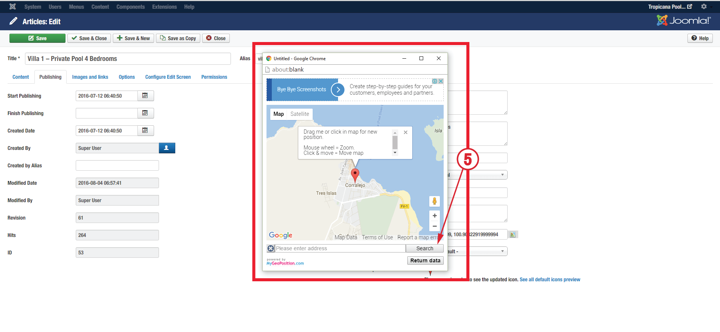Click the Street View pegman icon
Viewport: 720px width, 332px height.
(x=435, y=201)
